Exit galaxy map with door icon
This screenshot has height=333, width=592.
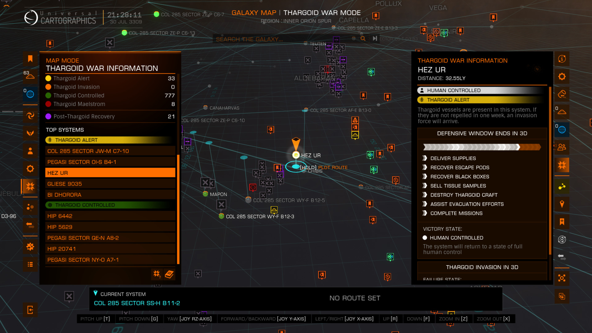tap(30, 310)
